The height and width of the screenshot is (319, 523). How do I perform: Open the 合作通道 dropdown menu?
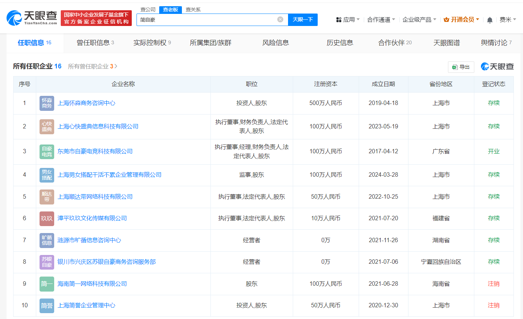pos(379,19)
